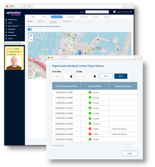Click the From Date input field
155x167 pixels.
(x=63, y=76)
